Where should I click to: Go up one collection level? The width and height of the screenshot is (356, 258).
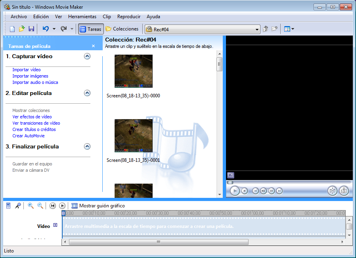tap(265, 29)
